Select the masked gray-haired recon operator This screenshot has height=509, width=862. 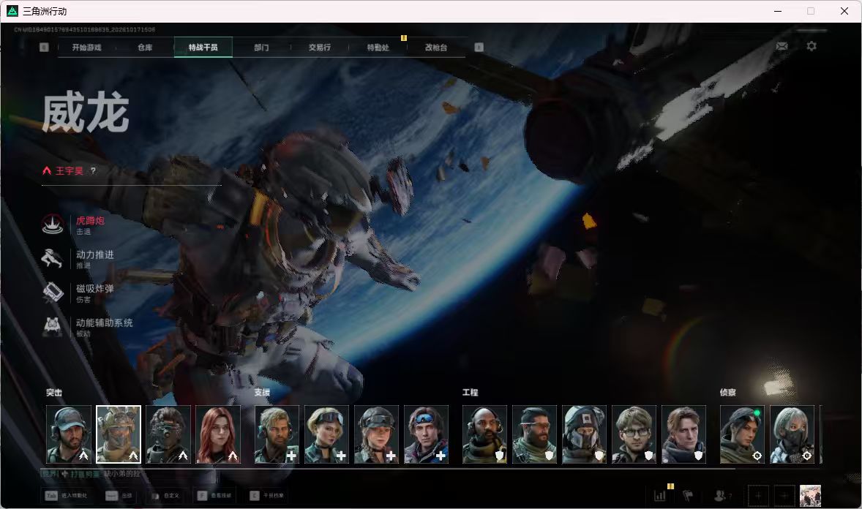point(792,434)
